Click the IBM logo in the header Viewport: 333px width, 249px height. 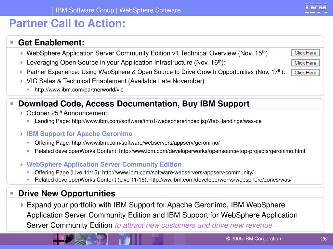point(316,8)
